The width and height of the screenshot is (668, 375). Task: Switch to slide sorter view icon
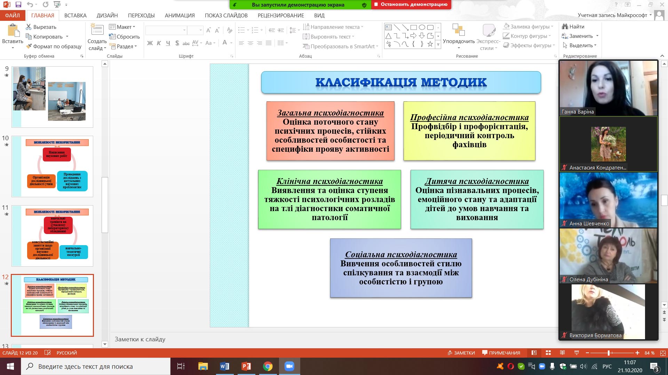coord(548,353)
